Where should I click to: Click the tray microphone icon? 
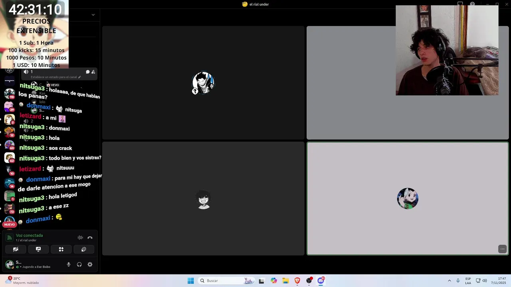tap(458, 281)
